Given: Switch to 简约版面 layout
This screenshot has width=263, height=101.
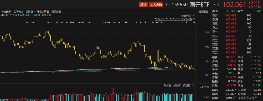Looking at the screenshot, I should (203, 12).
